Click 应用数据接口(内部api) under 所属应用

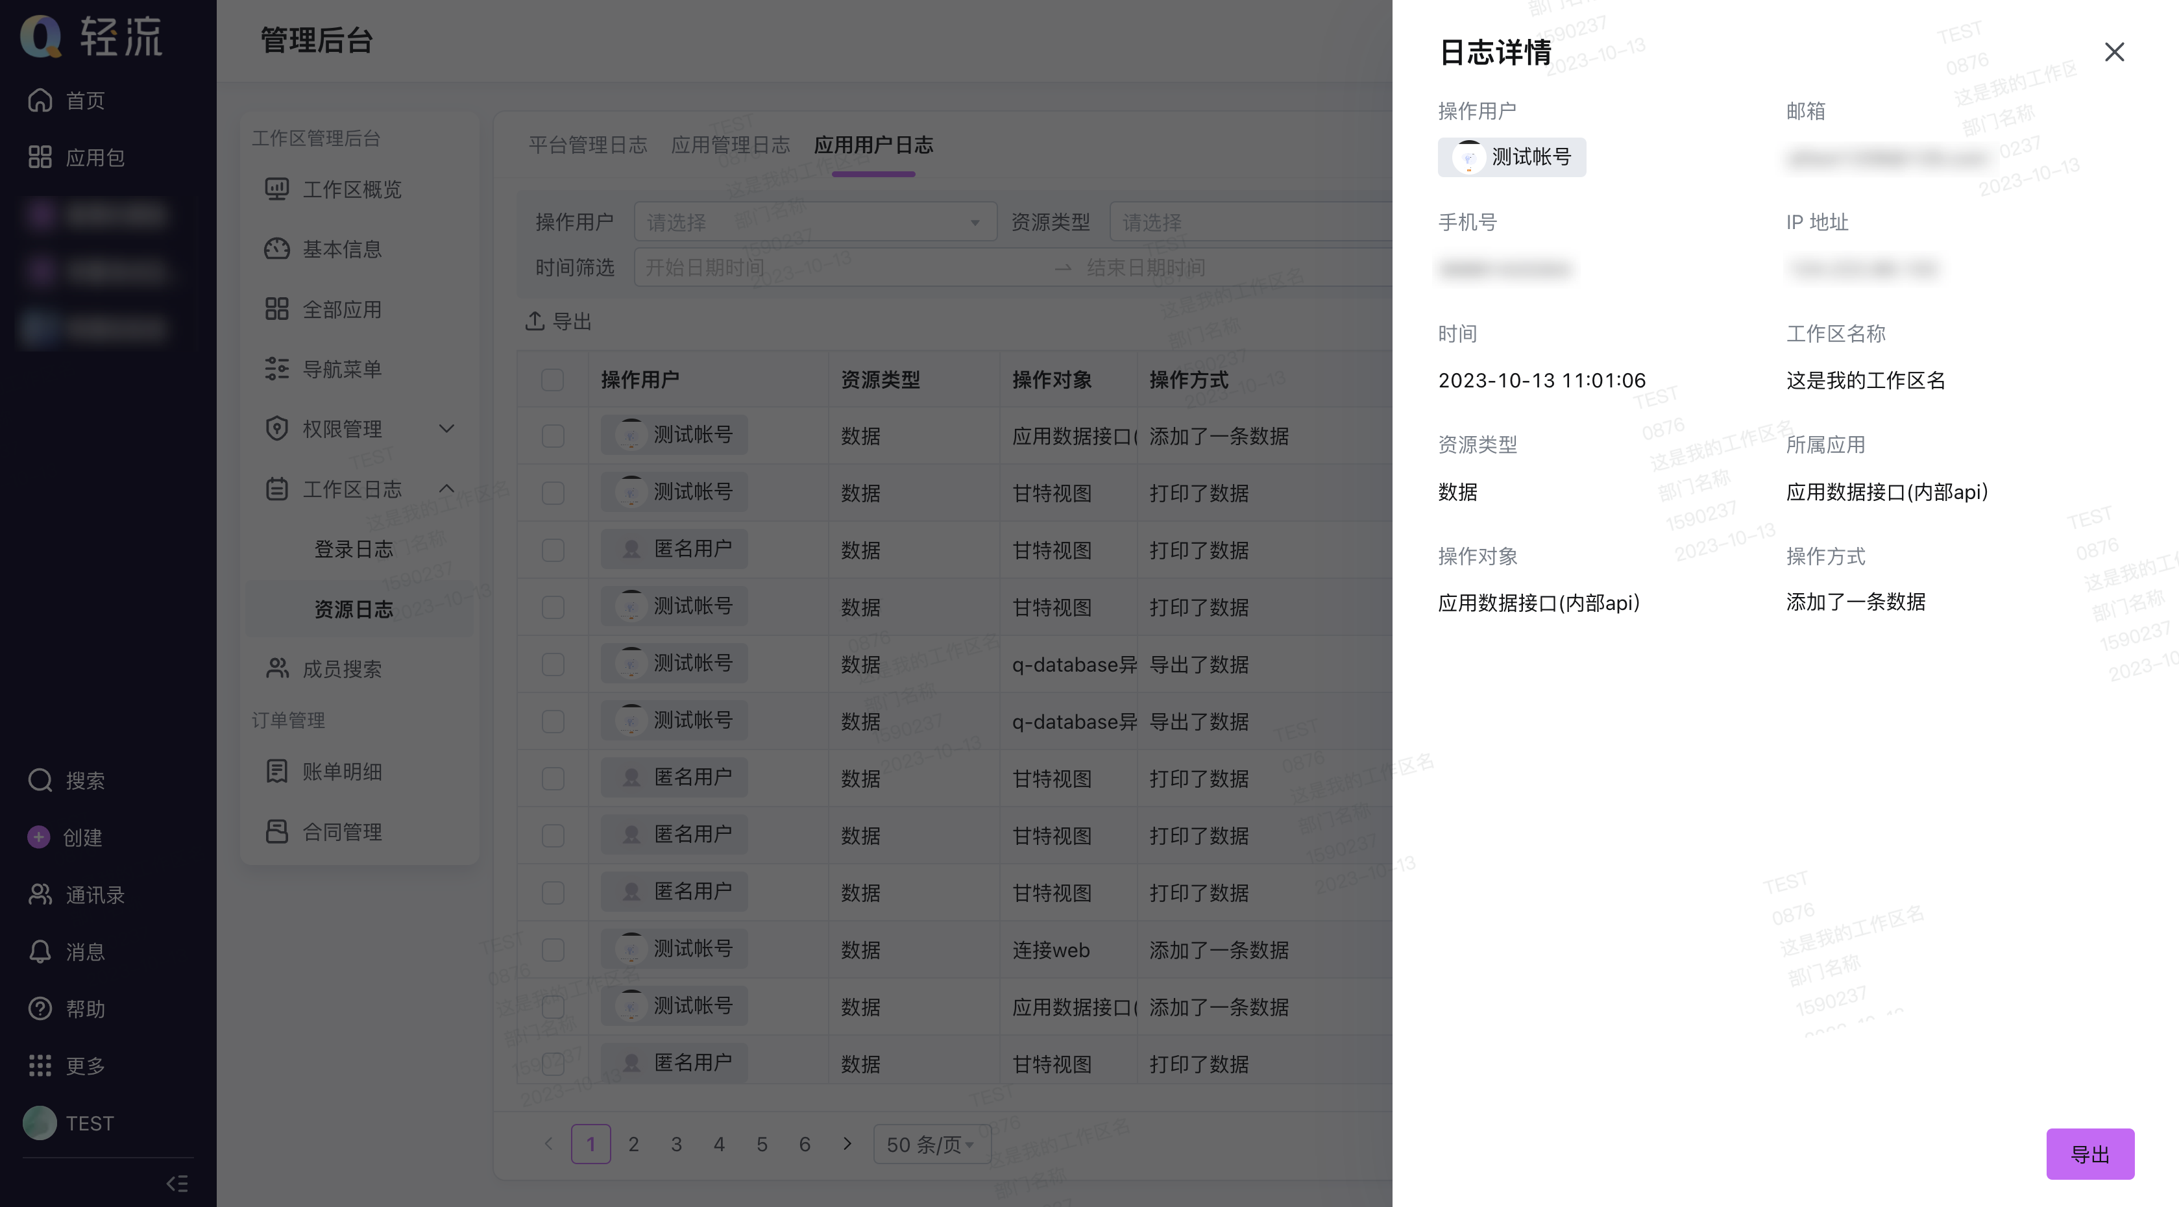[x=1886, y=491]
